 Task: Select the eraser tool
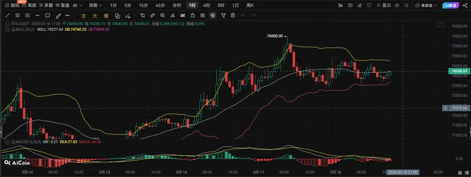(x=173, y=15)
